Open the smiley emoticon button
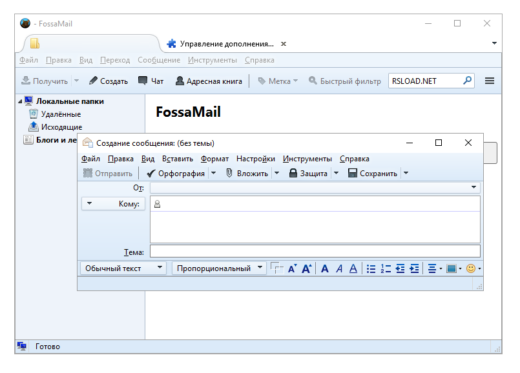This screenshot has height=373, width=520. tap(473, 268)
